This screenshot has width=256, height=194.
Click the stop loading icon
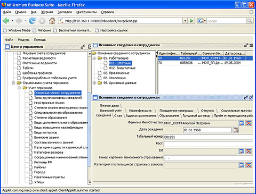click(x=42, y=21)
